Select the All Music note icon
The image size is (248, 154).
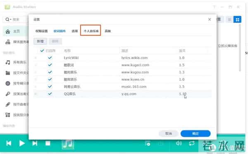[x=8, y=62]
